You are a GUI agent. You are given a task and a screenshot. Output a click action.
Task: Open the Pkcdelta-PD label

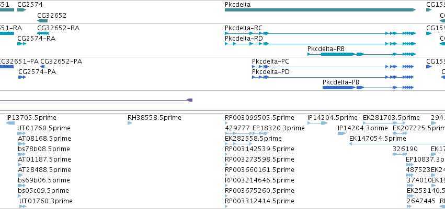point(271,72)
